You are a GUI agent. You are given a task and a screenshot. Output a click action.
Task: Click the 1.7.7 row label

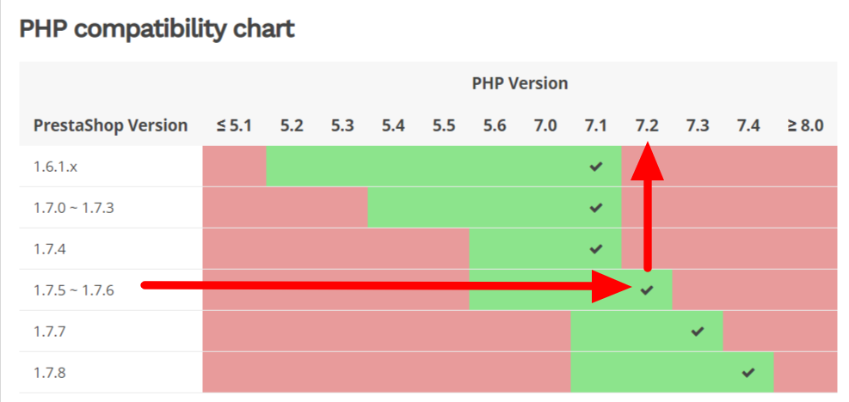tap(50, 332)
